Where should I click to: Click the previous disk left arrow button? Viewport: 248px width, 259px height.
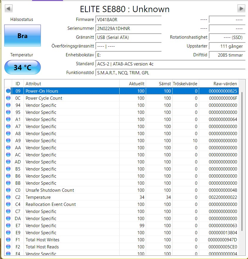9,9
